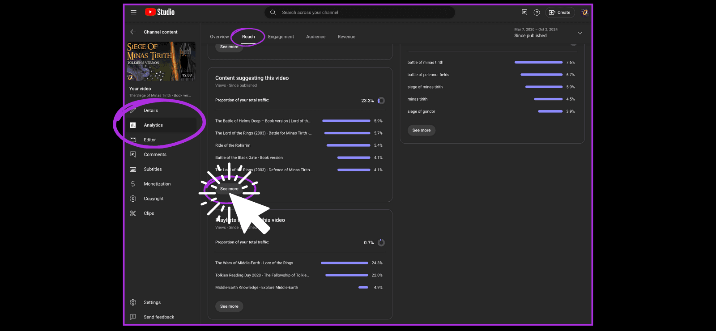
Task: Click the traffic donut icon beside 0.7%
Action: (381, 242)
